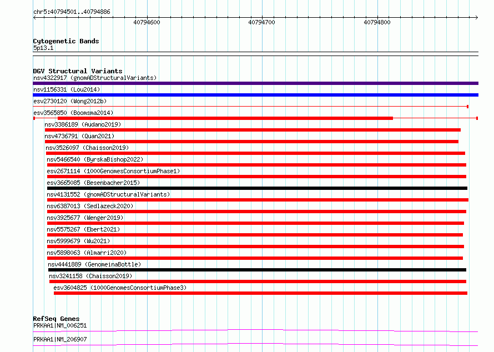Click the chr5:40794501..40794886 coordinate label
The width and height of the screenshot is (494, 352).
point(72,12)
